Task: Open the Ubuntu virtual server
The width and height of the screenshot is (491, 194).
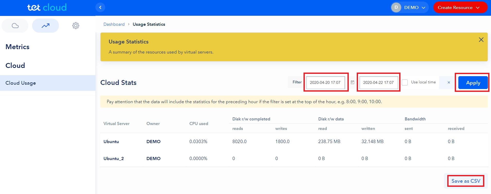Action: pos(111,142)
